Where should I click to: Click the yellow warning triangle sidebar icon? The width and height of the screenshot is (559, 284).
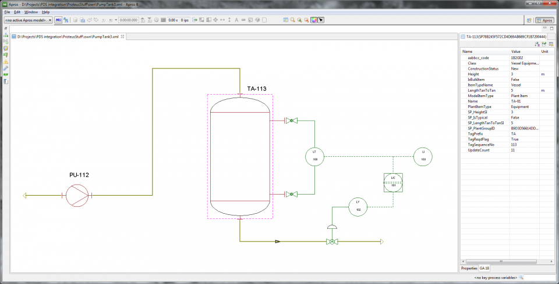tap(6, 62)
